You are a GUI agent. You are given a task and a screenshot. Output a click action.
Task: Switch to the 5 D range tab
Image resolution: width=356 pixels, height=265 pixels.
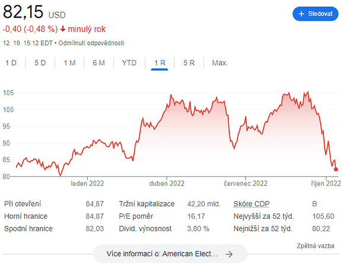[40, 63]
